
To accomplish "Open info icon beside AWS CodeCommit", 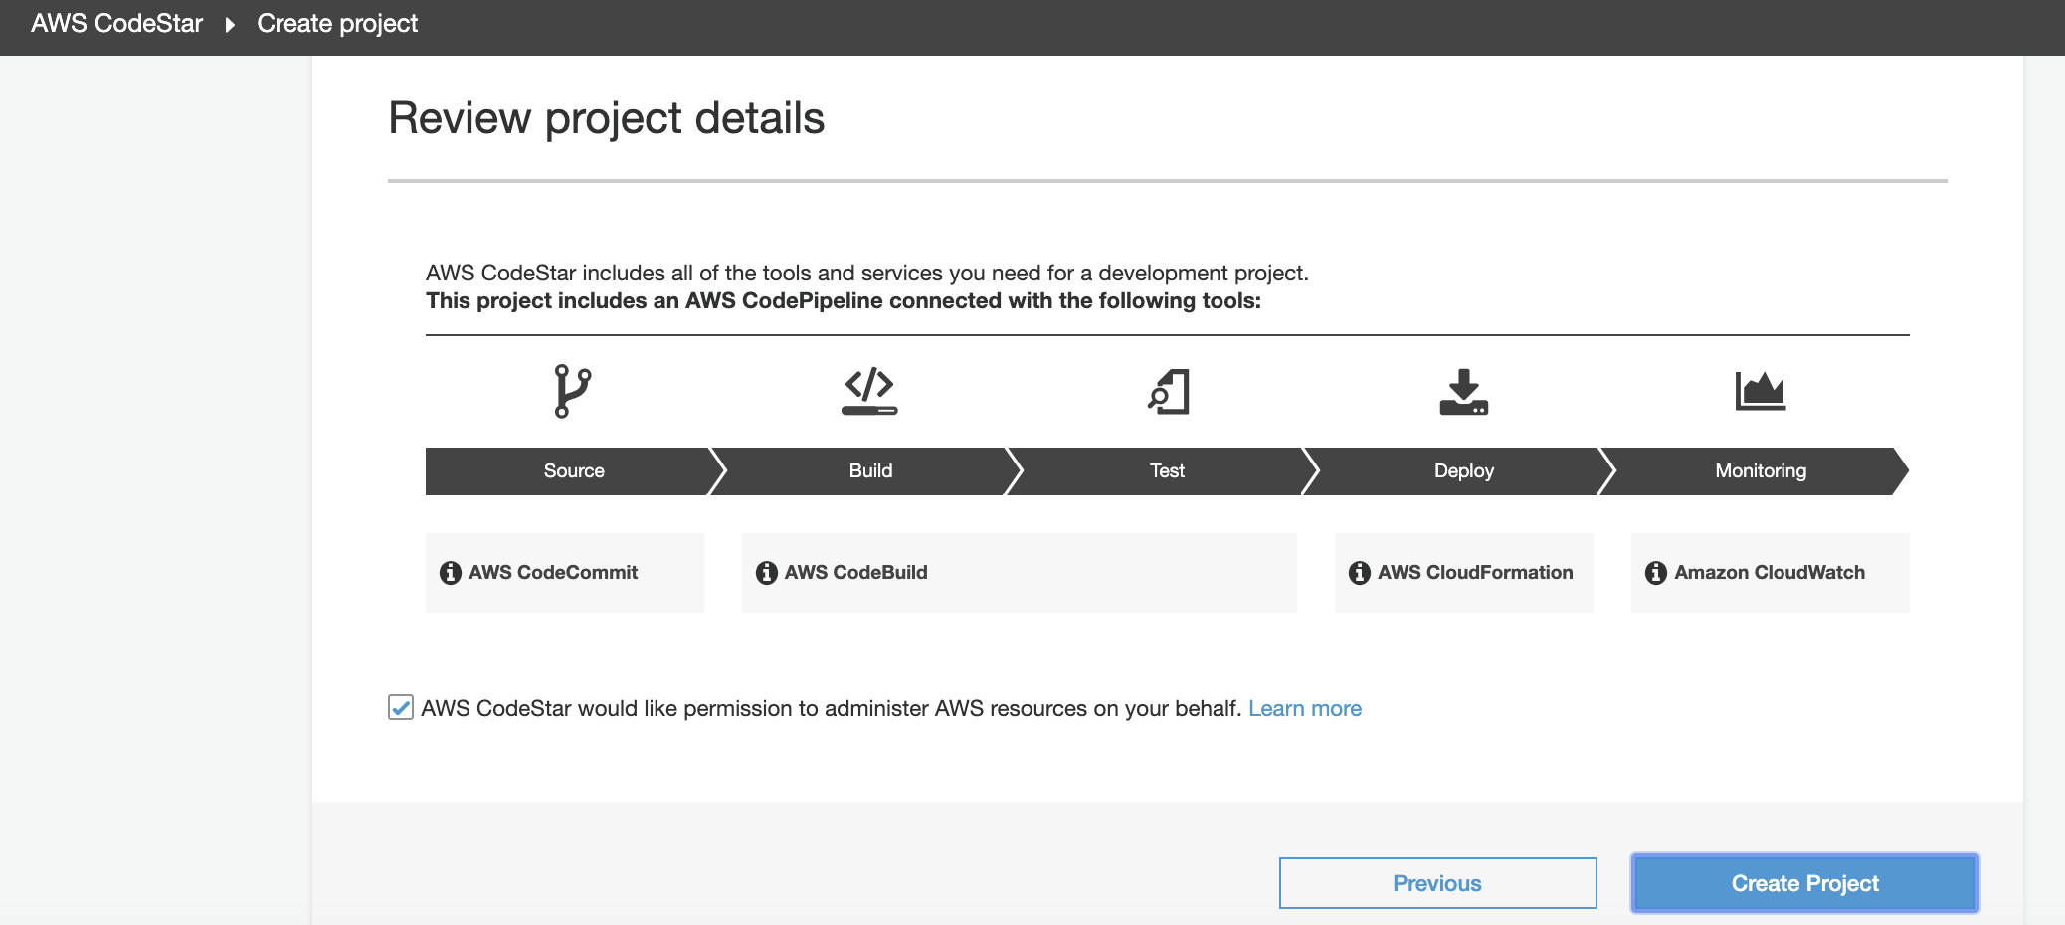I will click(x=451, y=573).
